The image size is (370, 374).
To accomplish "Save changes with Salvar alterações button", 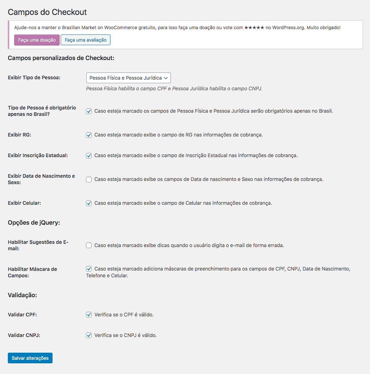I will (x=30, y=358).
